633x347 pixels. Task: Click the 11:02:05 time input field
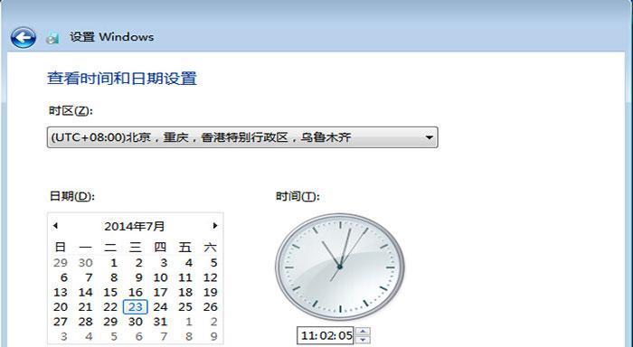[326, 335]
